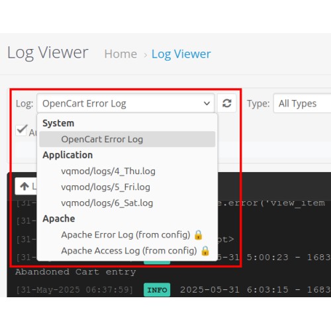
Task: Click the INFO badge on the 06:37:59 entry
Action: pyautogui.click(x=157, y=290)
